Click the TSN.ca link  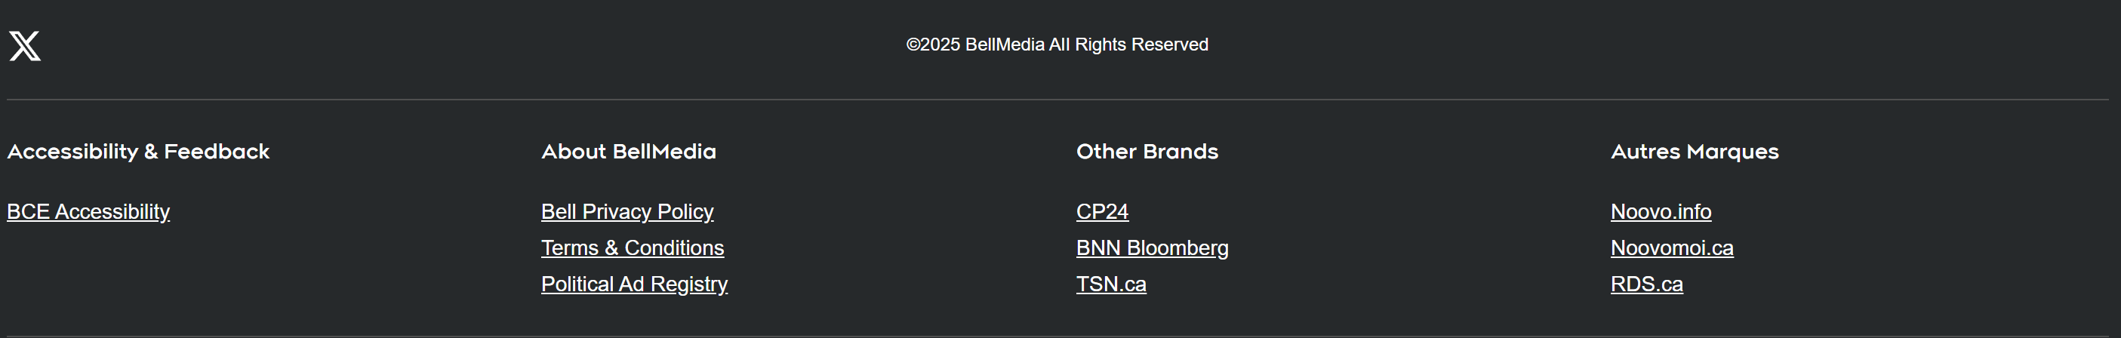(1111, 284)
